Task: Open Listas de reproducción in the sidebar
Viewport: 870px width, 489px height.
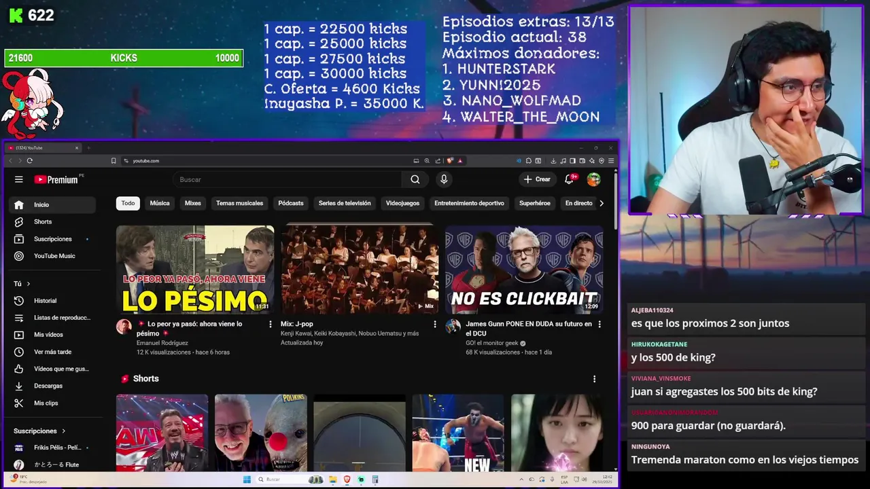Action: 52,318
